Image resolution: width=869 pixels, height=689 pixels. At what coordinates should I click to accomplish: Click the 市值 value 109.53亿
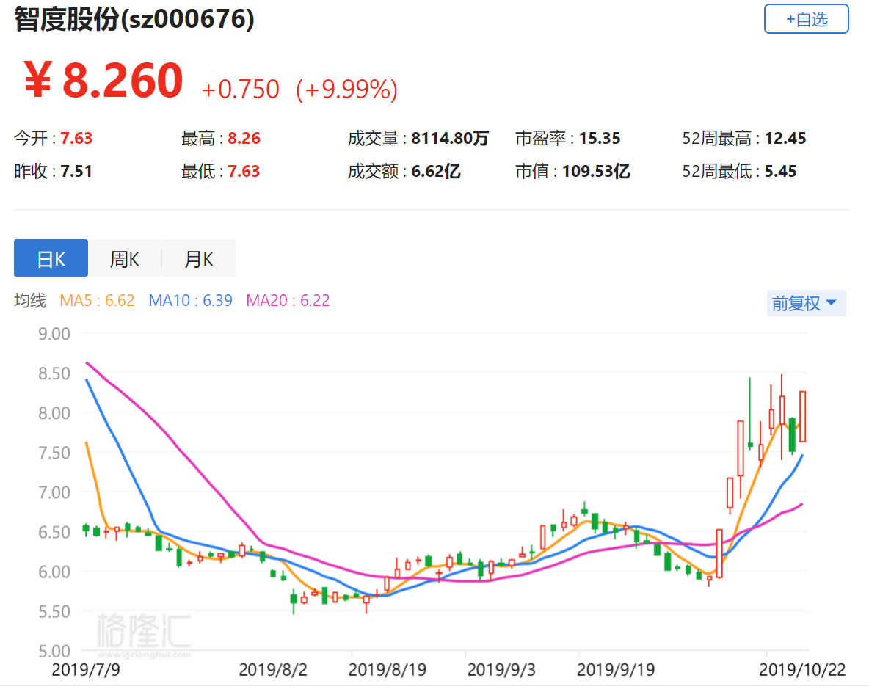[596, 171]
